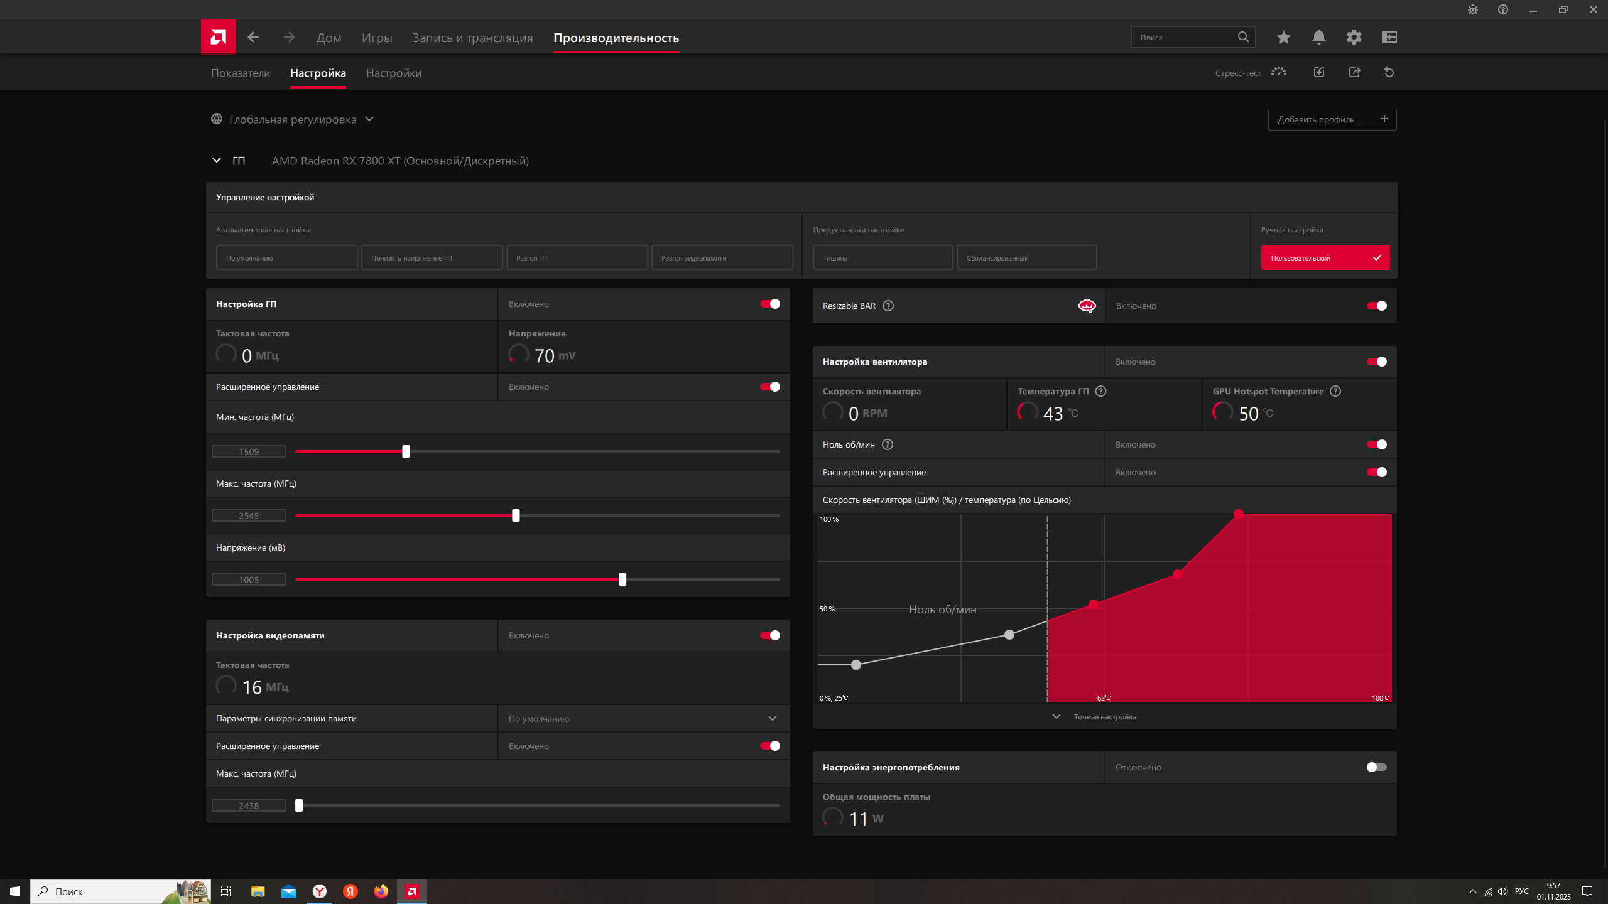This screenshot has height=904, width=1608.
Task: Open the favorites star icon
Action: point(1283,37)
